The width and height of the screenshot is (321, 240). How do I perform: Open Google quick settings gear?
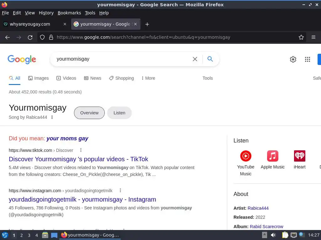pyautogui.click(x=293, y=59)
